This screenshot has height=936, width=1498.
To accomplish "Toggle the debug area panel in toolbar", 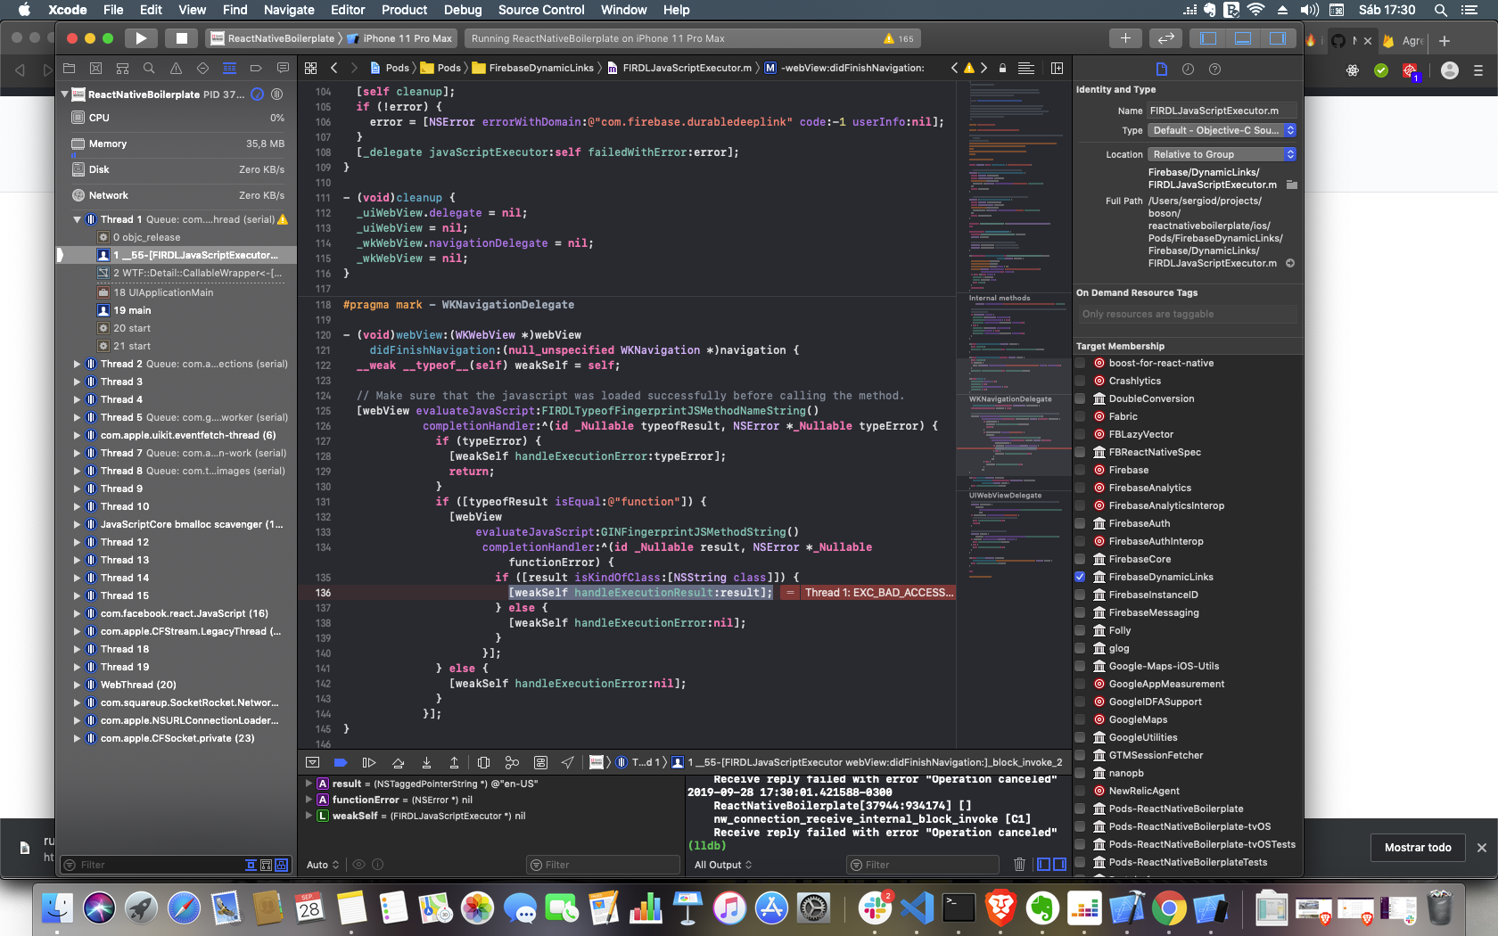I will coord(1243,38).
